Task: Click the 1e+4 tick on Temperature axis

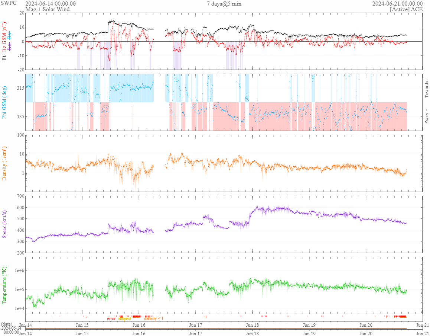Action: [19, 308]
